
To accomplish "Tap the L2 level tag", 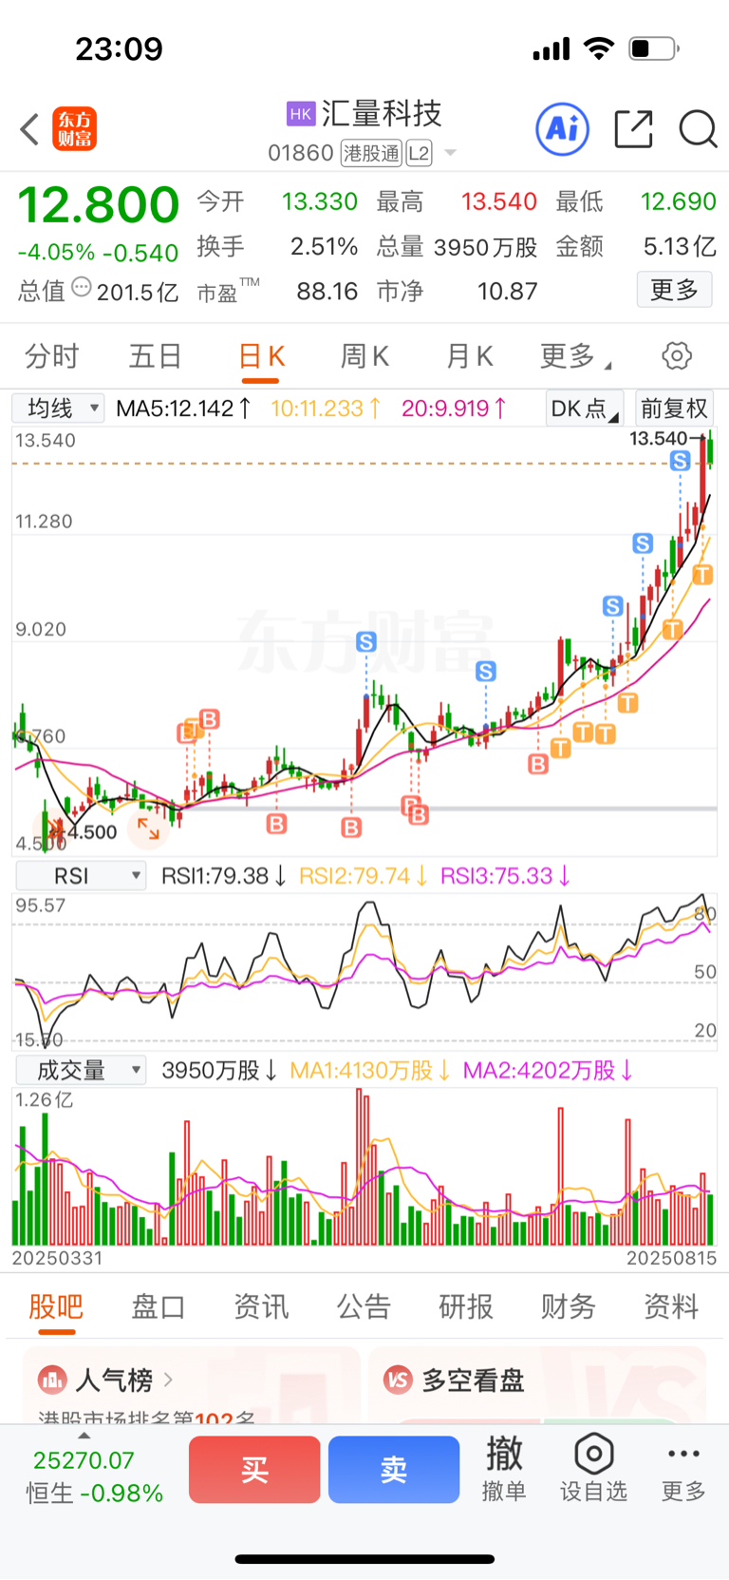I will pyautogui.click(x=419, y=153).
